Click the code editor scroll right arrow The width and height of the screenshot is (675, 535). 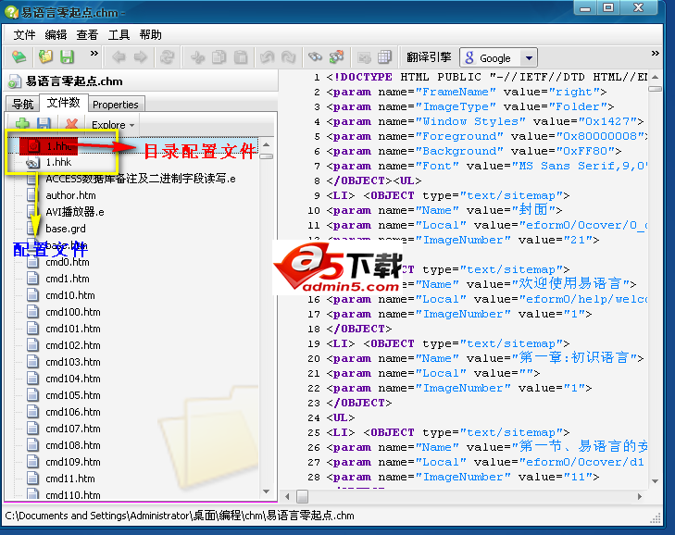(x=640, y=497)
